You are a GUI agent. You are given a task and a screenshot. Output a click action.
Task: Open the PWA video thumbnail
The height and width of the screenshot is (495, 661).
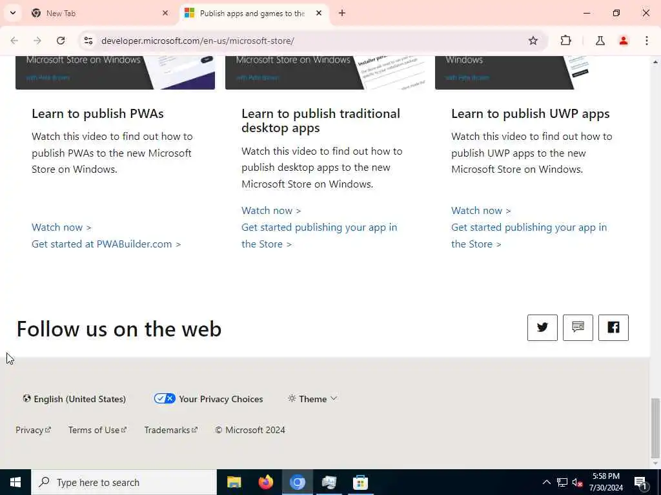pos(115,72)
